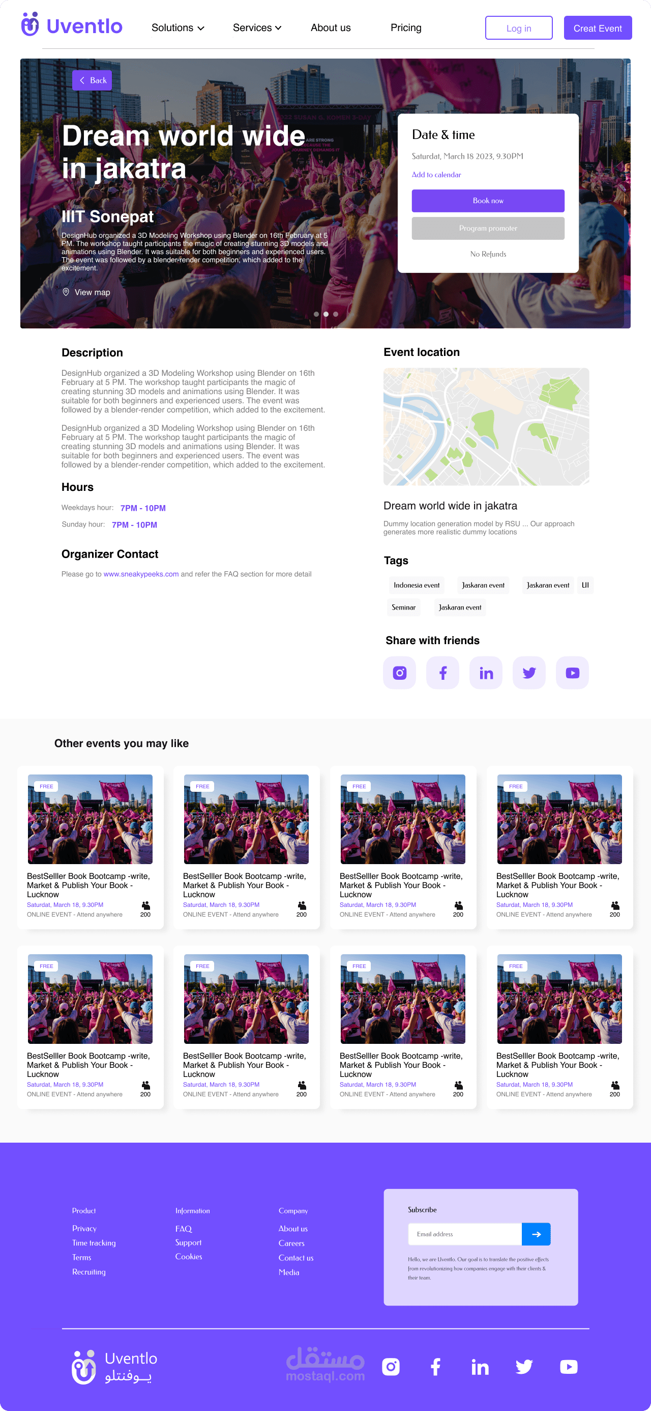
Task: Share event via Facebook icon under Share with friends
Action: tap(442, 673)
